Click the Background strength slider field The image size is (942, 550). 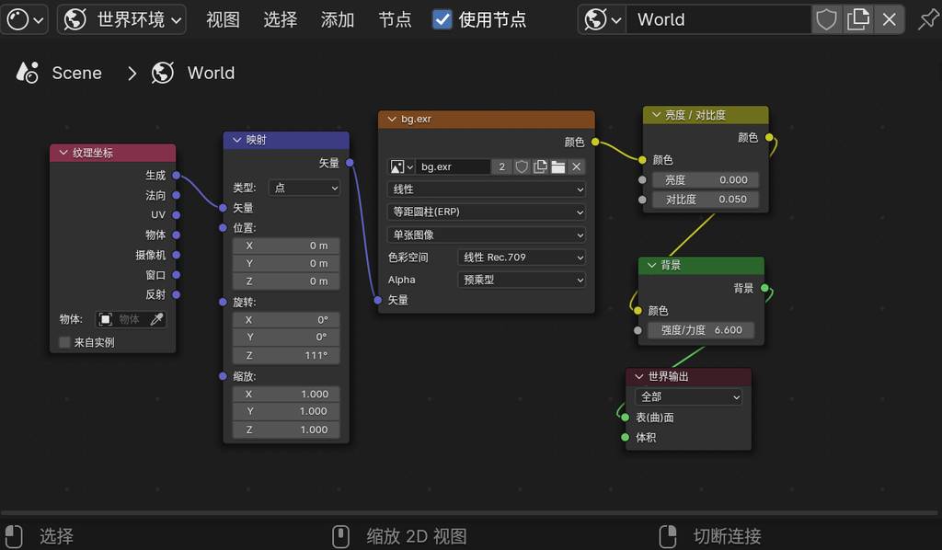coord(701,330)
